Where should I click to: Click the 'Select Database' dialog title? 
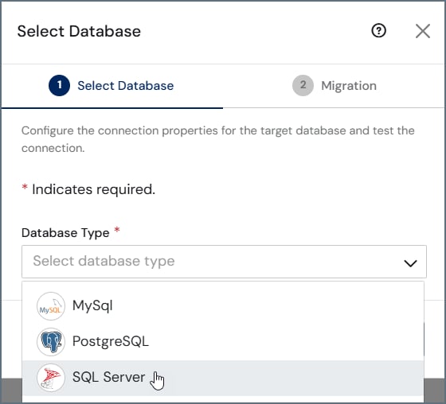79,31
